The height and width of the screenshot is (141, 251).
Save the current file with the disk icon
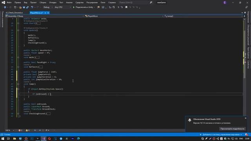coord(24,7)
